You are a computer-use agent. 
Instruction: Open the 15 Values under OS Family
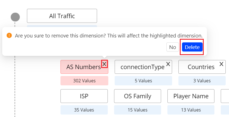click(x=137, y=110)
